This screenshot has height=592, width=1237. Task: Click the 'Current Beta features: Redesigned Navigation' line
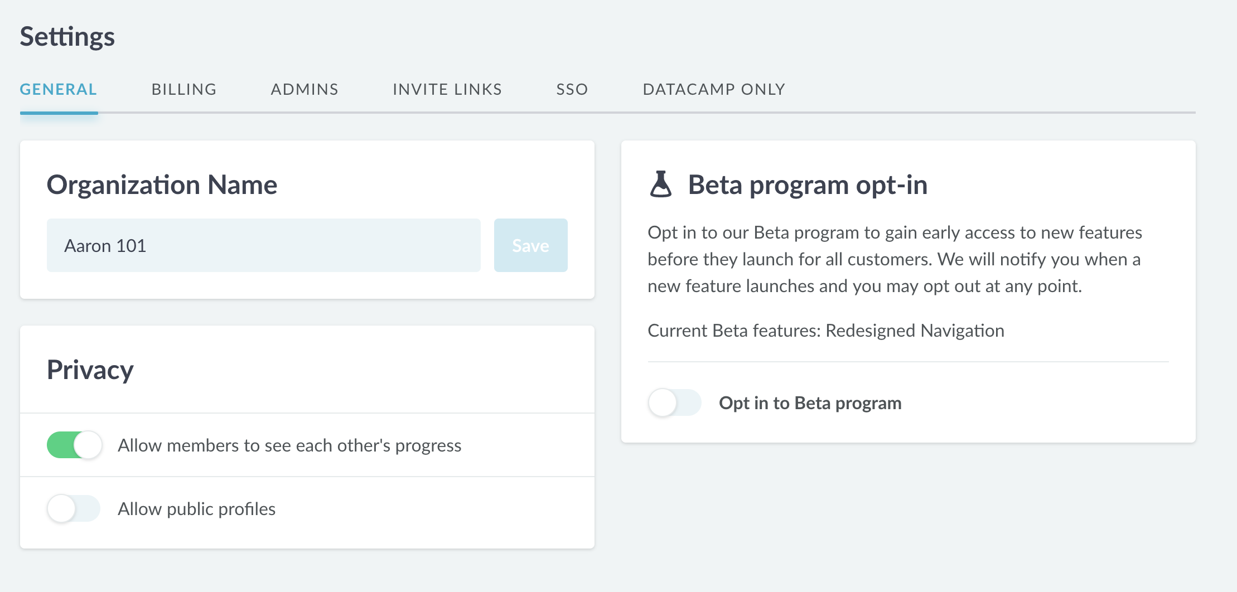click(825, 331)
